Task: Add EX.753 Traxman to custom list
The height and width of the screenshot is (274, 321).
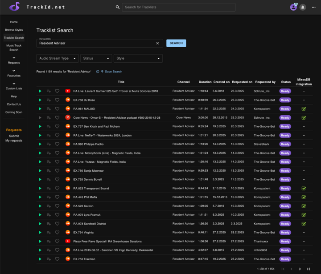Action: click(x=49, y=259)
